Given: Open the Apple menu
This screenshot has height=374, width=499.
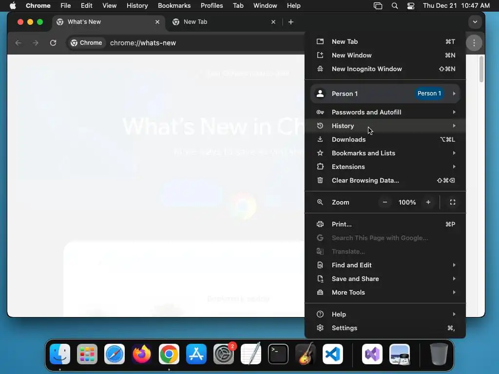Looking at the screenshot, I should (13, 6).
